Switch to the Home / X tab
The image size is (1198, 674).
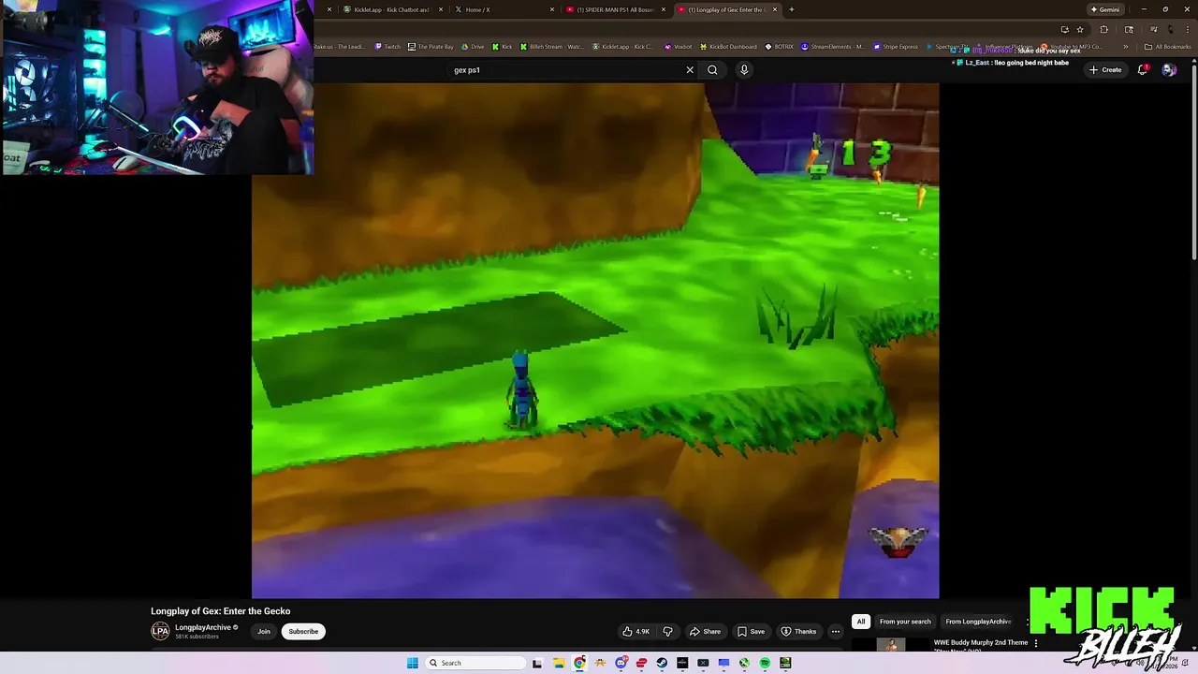pyautogui.click(x=502, y=9)
